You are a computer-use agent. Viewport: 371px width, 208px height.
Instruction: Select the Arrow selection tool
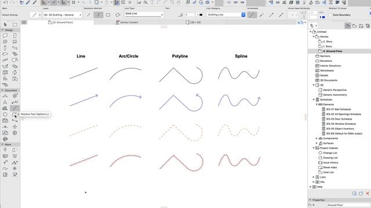[x=5, y=24]
